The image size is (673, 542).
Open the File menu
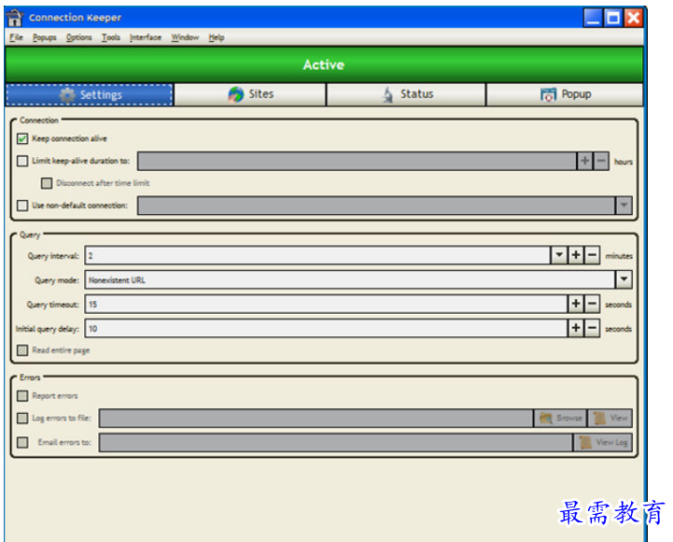click(16, 37)
